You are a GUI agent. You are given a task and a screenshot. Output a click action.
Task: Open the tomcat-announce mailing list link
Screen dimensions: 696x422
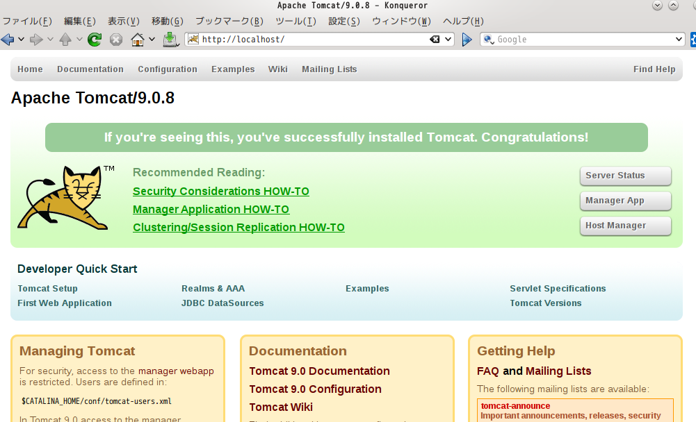[515, 406]
